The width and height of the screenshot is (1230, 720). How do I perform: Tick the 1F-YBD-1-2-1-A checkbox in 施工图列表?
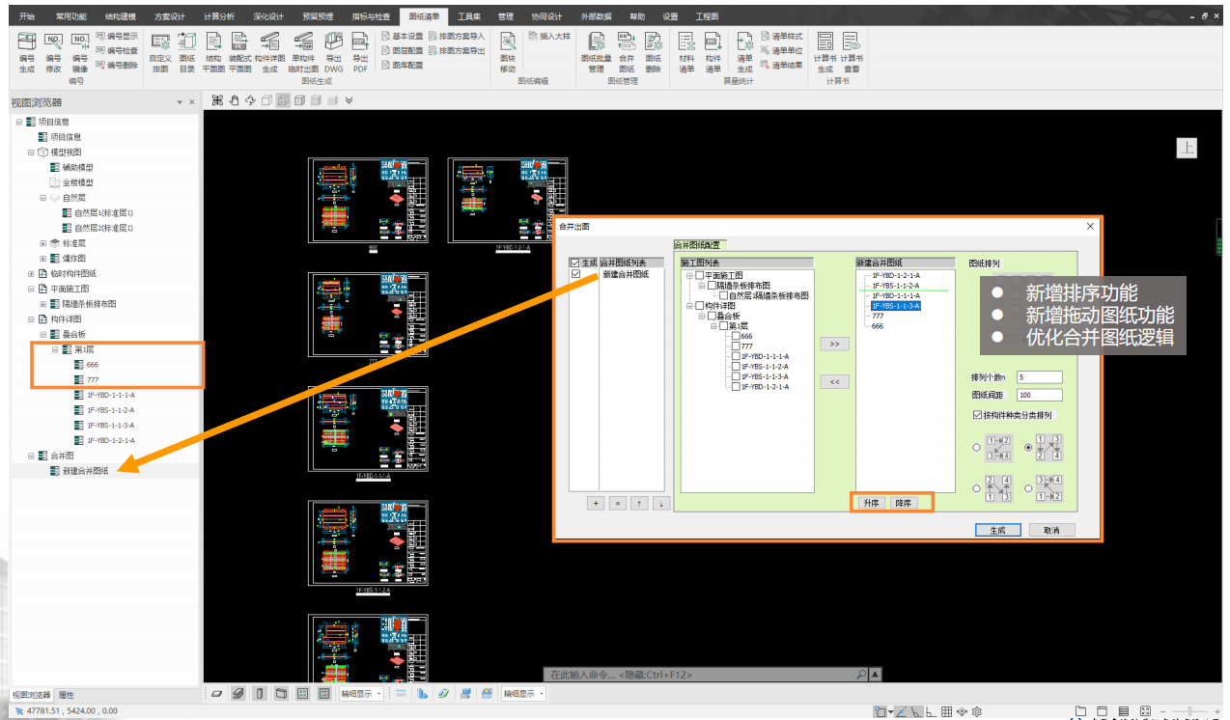coord(736,386)
